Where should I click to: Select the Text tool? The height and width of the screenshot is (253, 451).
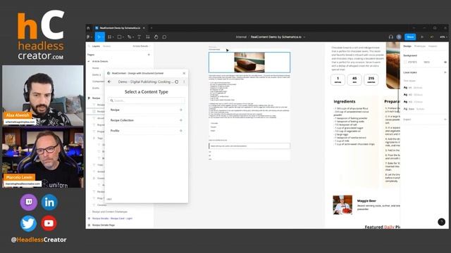click(x=139, y=37)
